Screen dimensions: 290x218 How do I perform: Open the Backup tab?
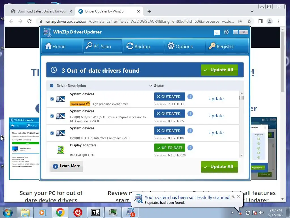[x=138, y=46]
